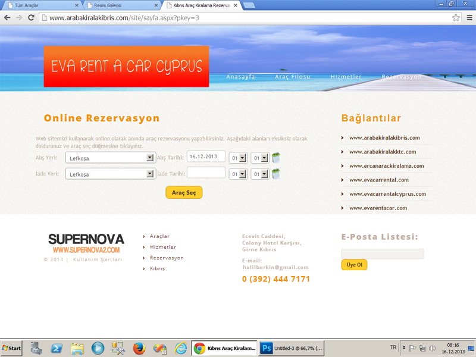Click the volume speaker tray icon
Screen dimensions: 476x357
click(433, 348)
